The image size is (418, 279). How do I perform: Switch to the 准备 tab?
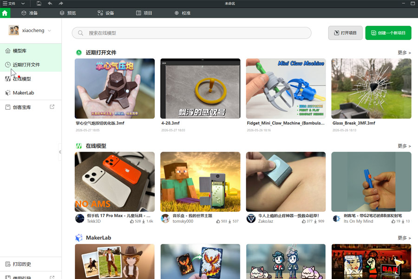(x=30, y=13)
